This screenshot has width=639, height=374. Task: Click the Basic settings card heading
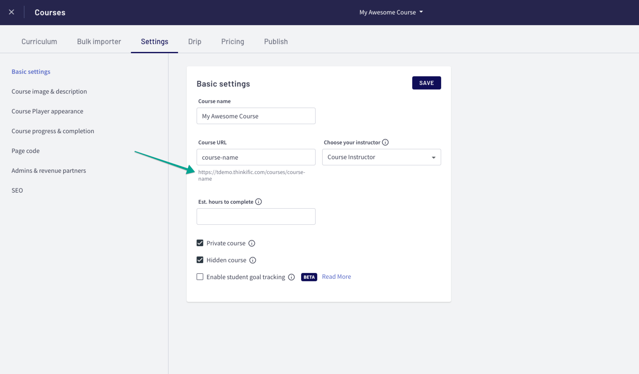pyautogui.click(x=223, y=84)
